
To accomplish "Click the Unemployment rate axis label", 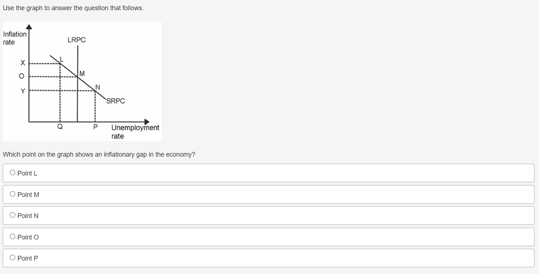I will point(135,132).
